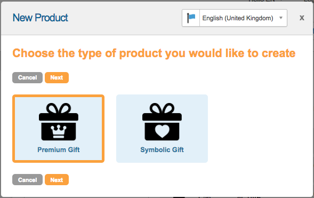Click the ribbon bow on Symbolic gift icon
This screenshot has height=198, width=314.
point(162,108)
